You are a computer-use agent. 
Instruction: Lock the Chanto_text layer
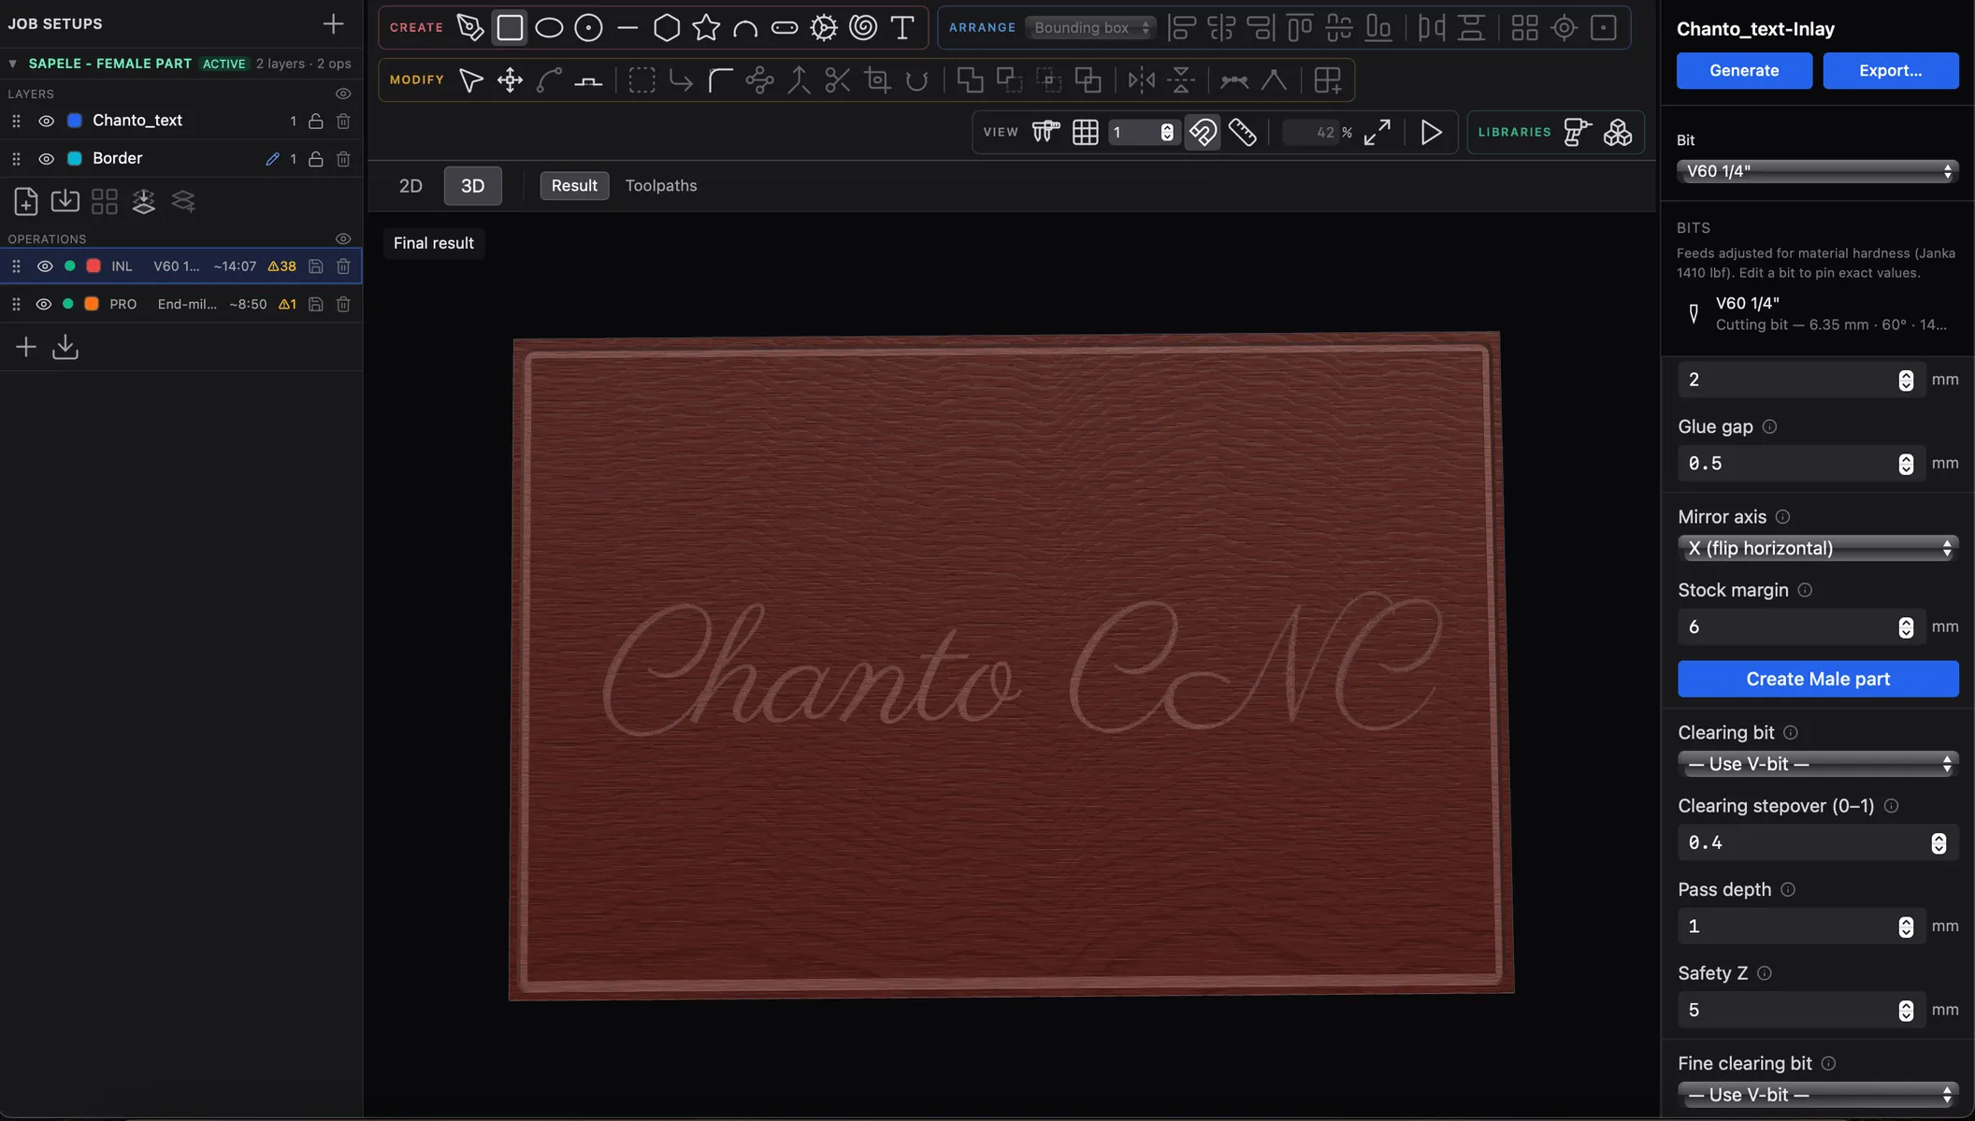pyautogui.click(x=316, y=121)
